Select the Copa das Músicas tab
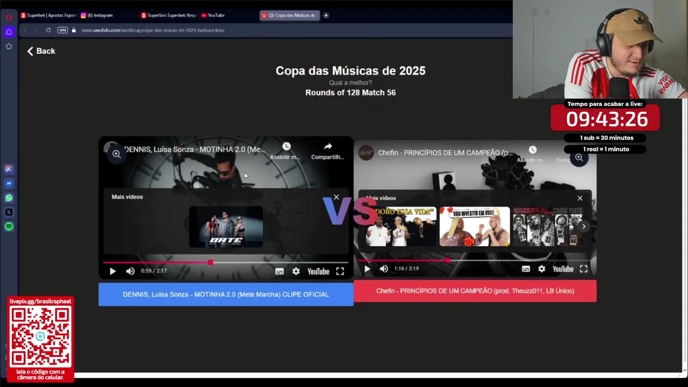 [290, 16]
